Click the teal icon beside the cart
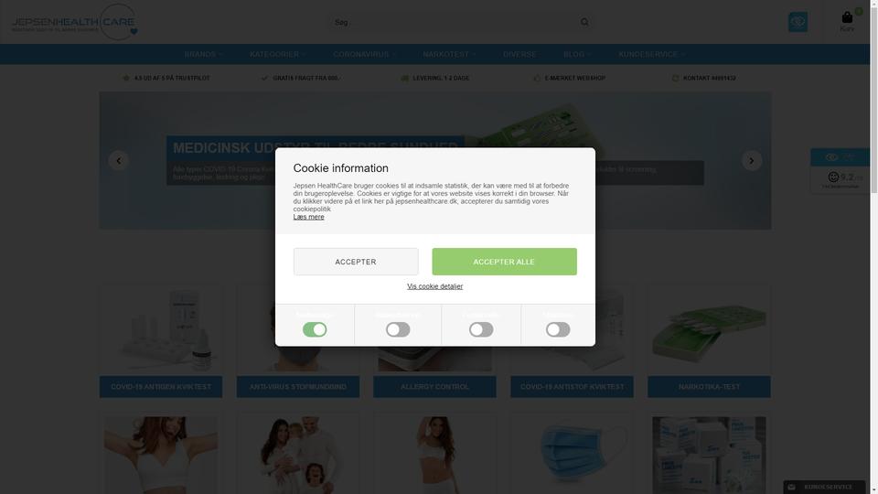The width and height of the screenshot is (878, 494). [798, 22]
